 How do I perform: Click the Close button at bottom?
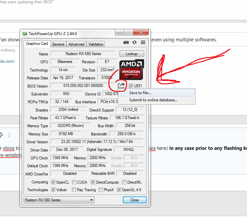pos(135,200)
